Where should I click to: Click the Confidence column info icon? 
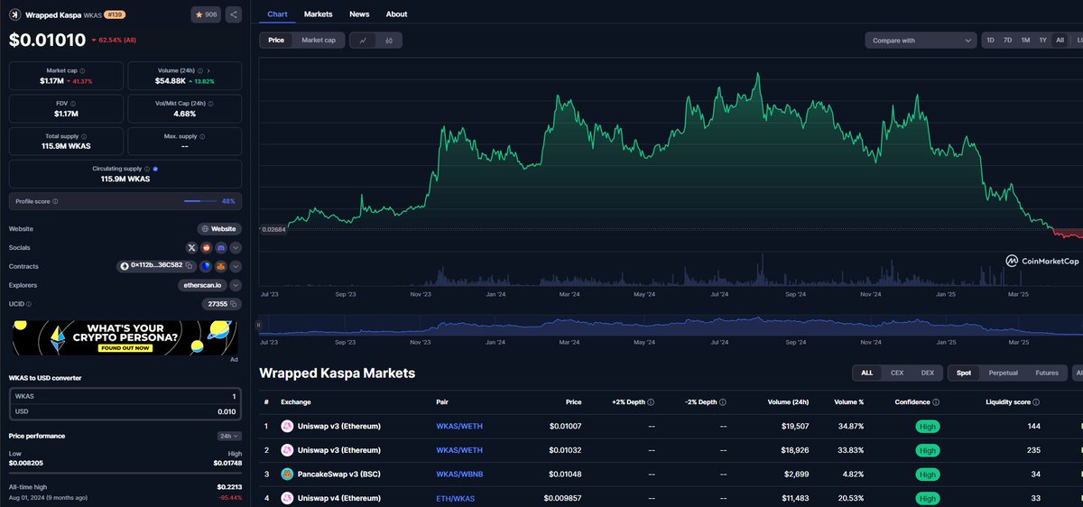point(936,402)
